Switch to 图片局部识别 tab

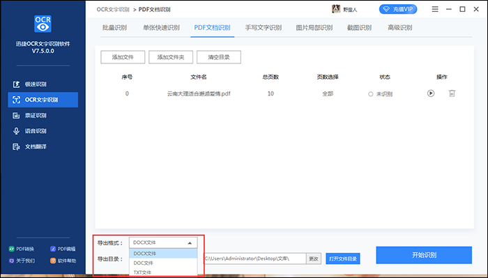[314, 28]
